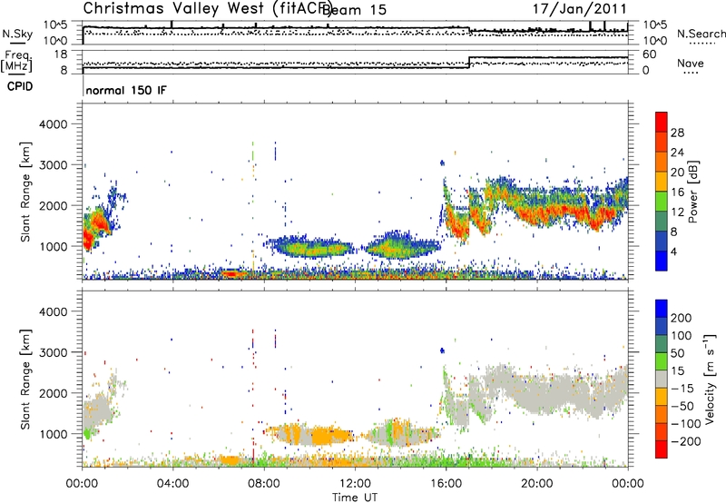Click the 'normal 150 IF' text
This screenshot has height=503, width=726.
click(x=126, y=90)
